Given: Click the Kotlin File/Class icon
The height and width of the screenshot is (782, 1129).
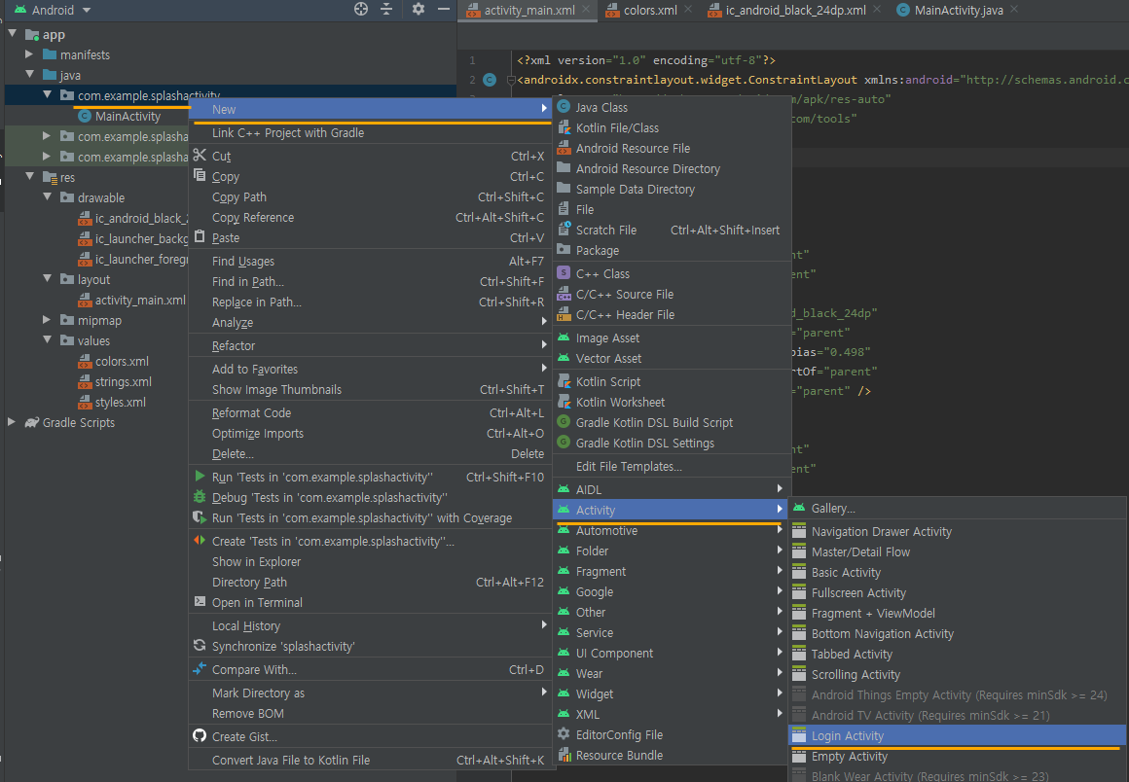Looking at the screenshot, I should tap(564, 127).
